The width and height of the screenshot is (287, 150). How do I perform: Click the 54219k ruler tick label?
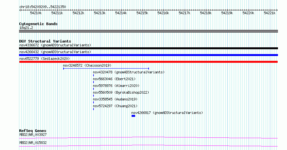(227, 13)
